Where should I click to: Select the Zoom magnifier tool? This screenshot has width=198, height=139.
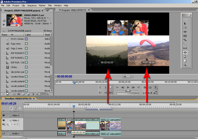tap(185, 64)
